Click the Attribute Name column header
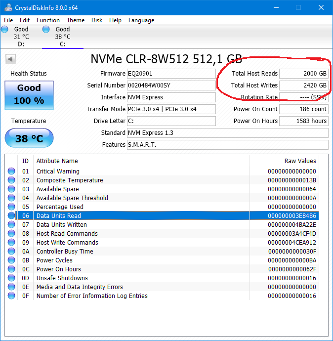 click(x=57, y=161)
